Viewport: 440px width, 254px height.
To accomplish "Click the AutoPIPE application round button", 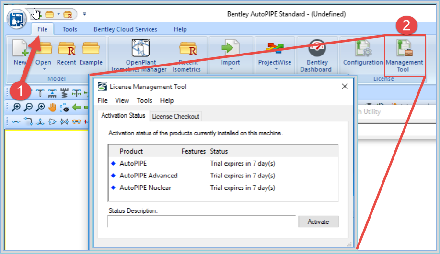I will 17,19.
